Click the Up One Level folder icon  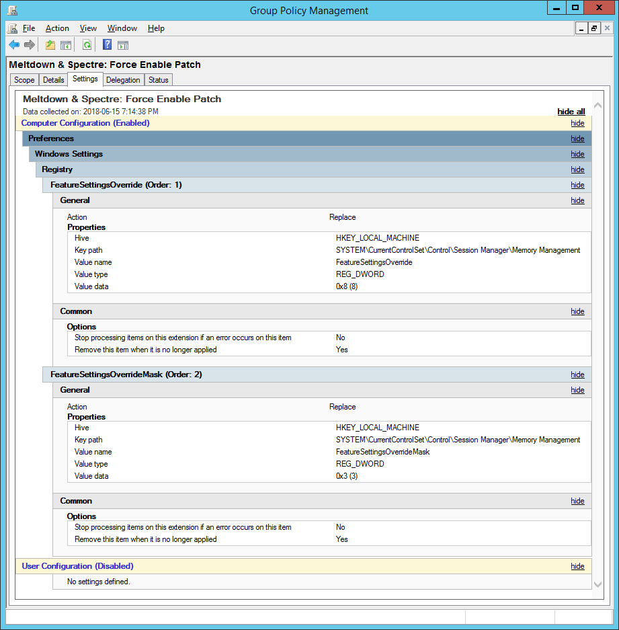tap(50, 45)
